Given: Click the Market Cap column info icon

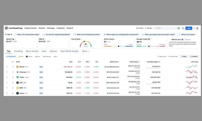Looking at the screenshot, I should click(x=118, y=62).
